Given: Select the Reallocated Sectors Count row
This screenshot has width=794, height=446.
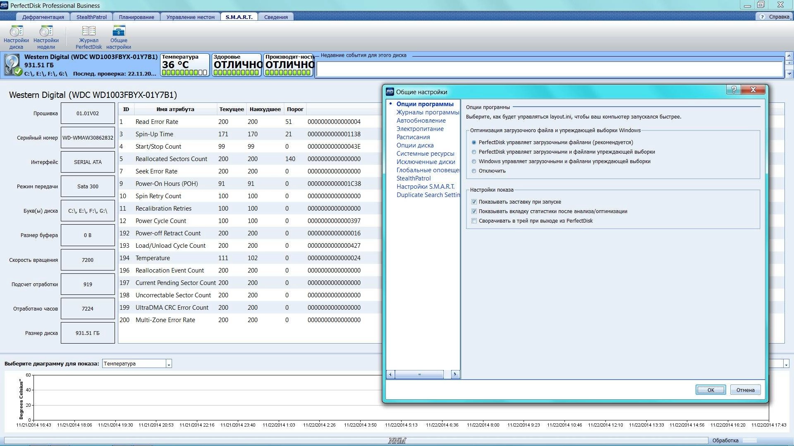Looking at the screenshot, I should (x=250, y=159).
